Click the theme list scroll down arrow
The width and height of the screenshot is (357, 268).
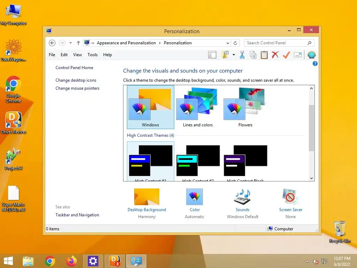coord(311,178)
